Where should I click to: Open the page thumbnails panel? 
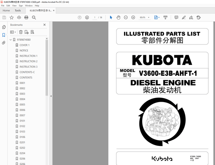4,27
